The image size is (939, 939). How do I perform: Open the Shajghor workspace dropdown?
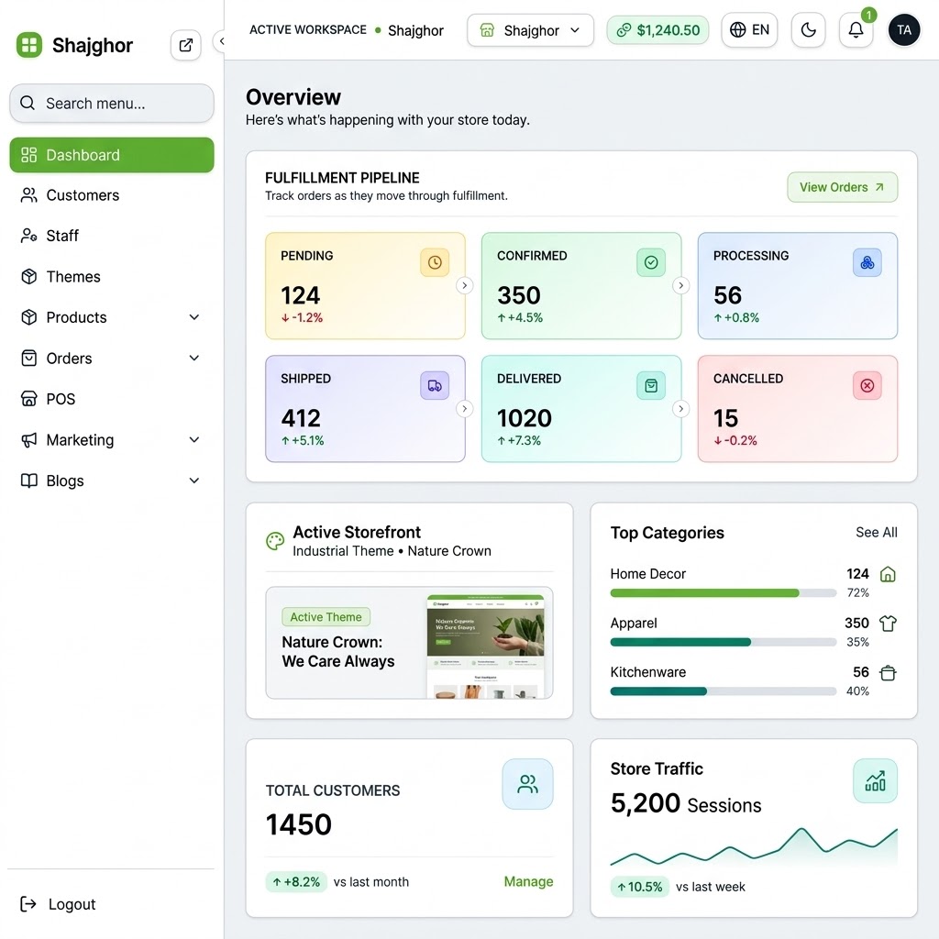pyautogui.click(x=530, y=30)
